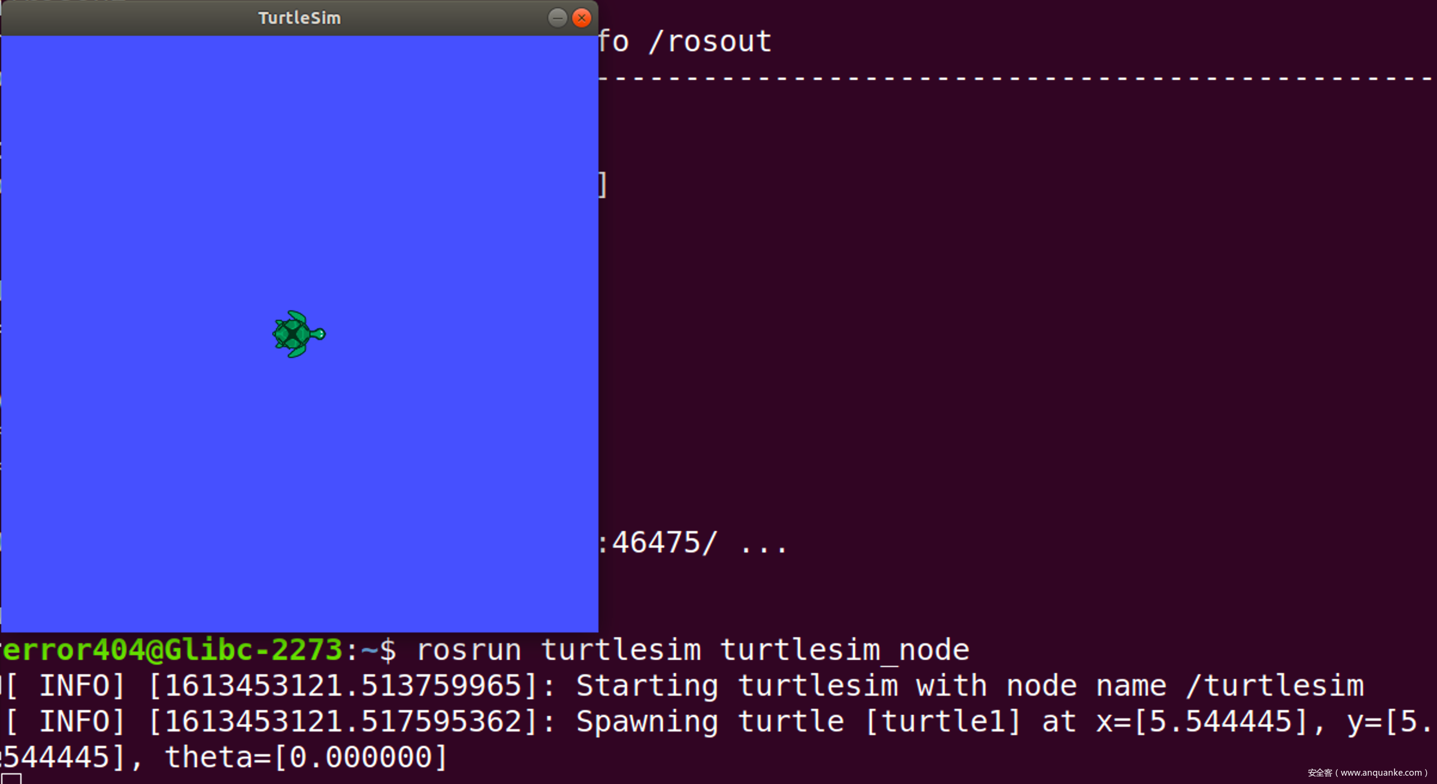This screenshot has height=784, width=1437.
Task: Click the terminal cursor box at the bottom left
Action: [12, 779]
